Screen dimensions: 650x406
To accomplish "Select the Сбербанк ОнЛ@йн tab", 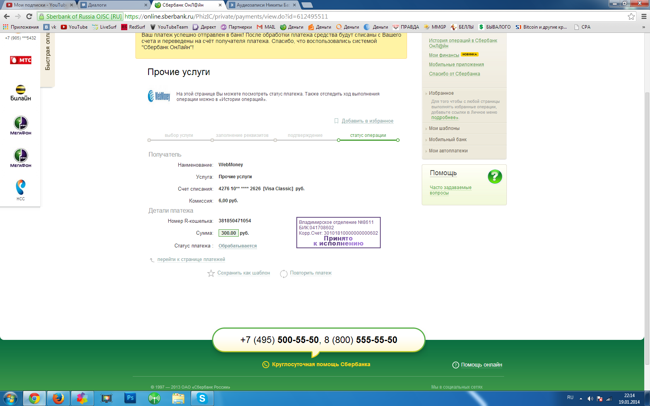I will tap(188, 5).
